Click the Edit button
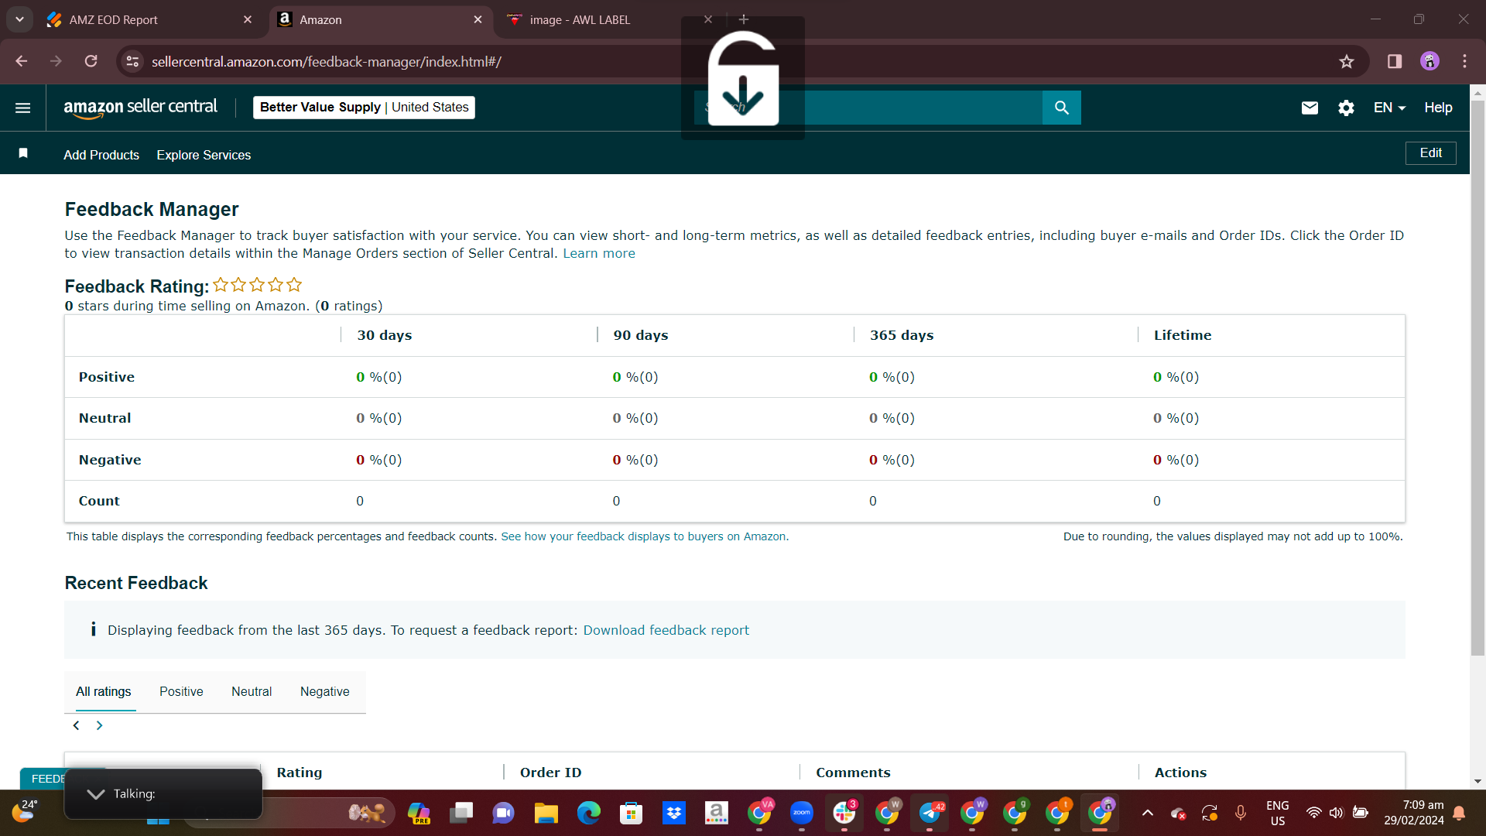The width and height of the screenshot is (1486, 836). click(x=1430, y=153)
